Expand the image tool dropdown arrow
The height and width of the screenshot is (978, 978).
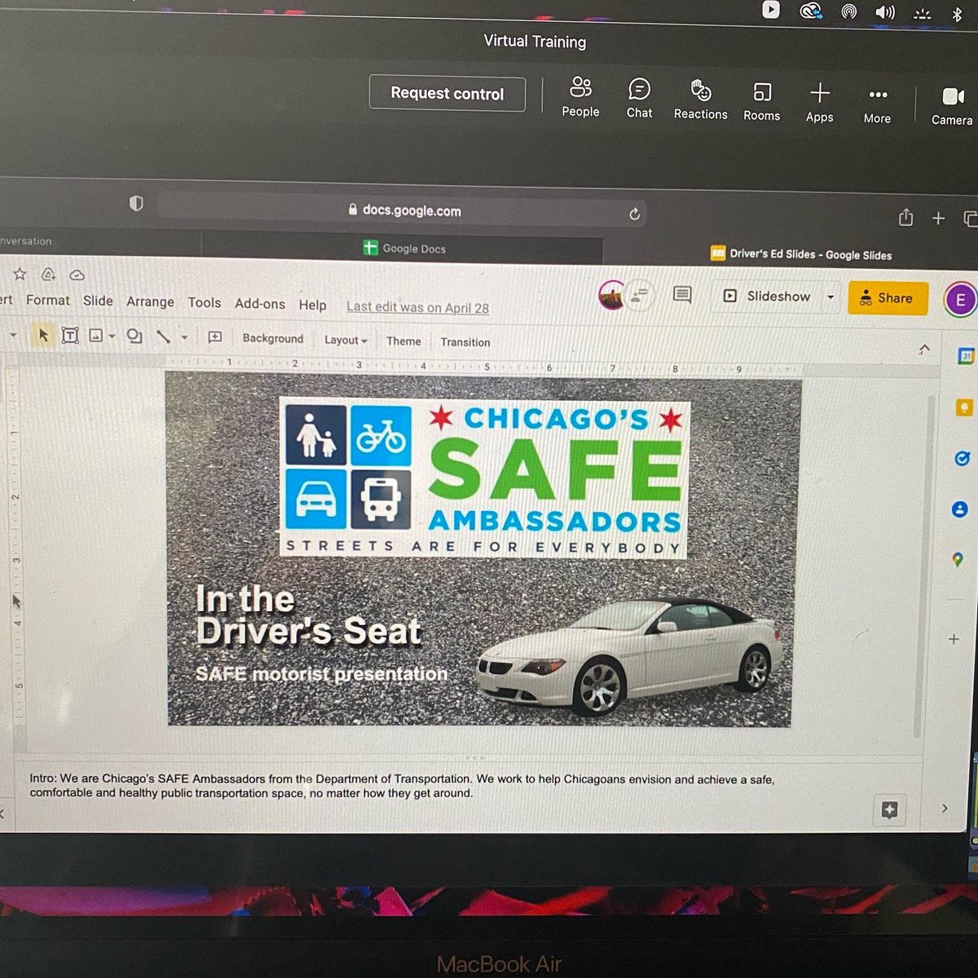pyautogui.click(x=112, y=336)
